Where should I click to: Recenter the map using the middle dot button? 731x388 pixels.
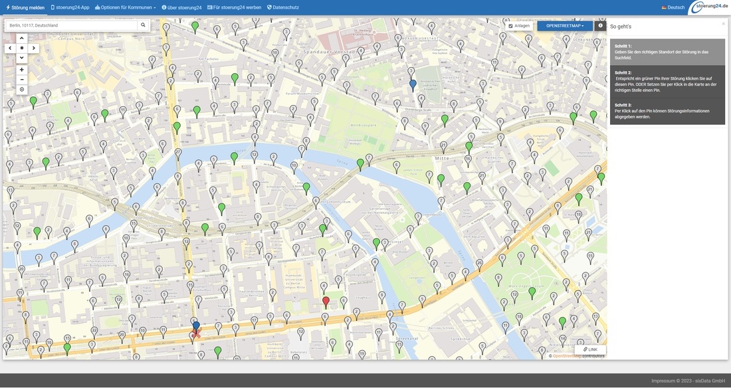[x=22, y=48]
